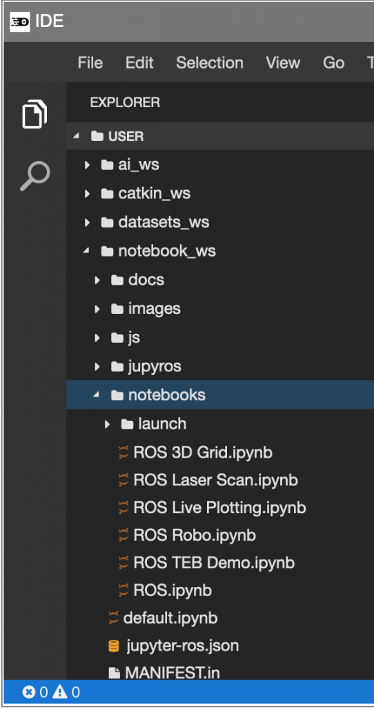Expand the ai_ws folder arrow

(87, 165)
